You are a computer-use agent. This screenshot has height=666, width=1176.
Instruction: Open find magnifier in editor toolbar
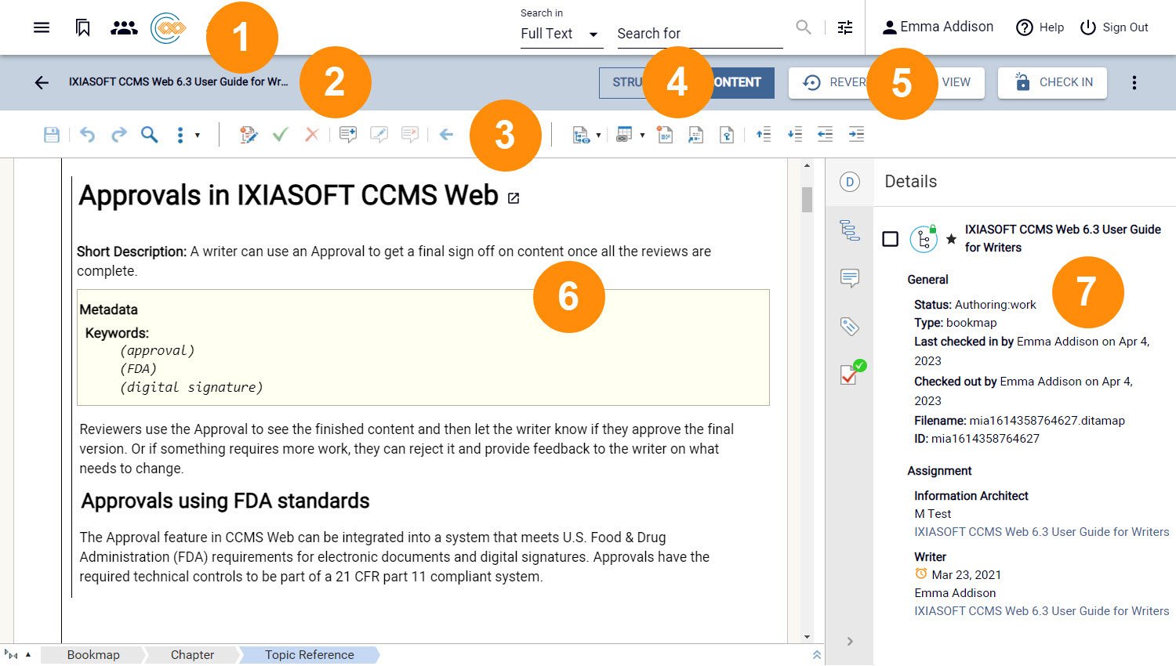click(149, 135)
